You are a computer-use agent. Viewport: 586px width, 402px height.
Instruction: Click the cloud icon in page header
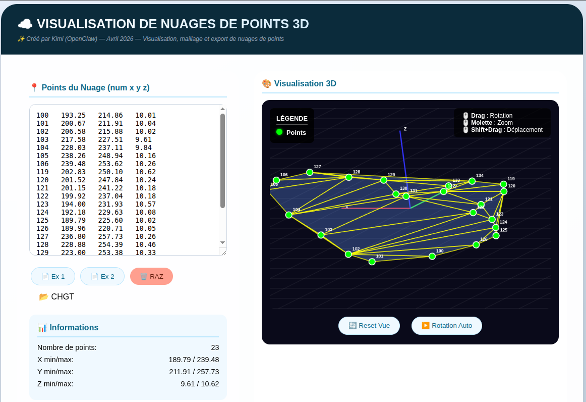click(25, 24)
